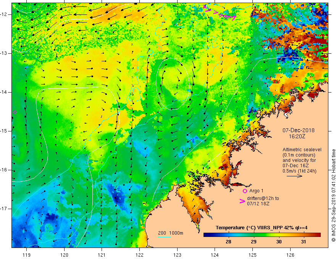Click the latitude -13 axis label
The image size is (336, 259).
pyautogui.click(x=4, y=53)
